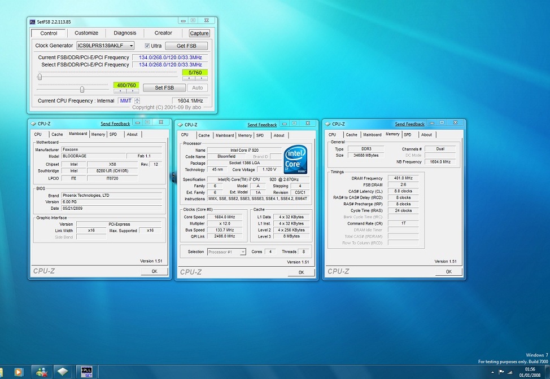
Task: Click the lower 480/760 slider thumb
Action: point(82,89)
